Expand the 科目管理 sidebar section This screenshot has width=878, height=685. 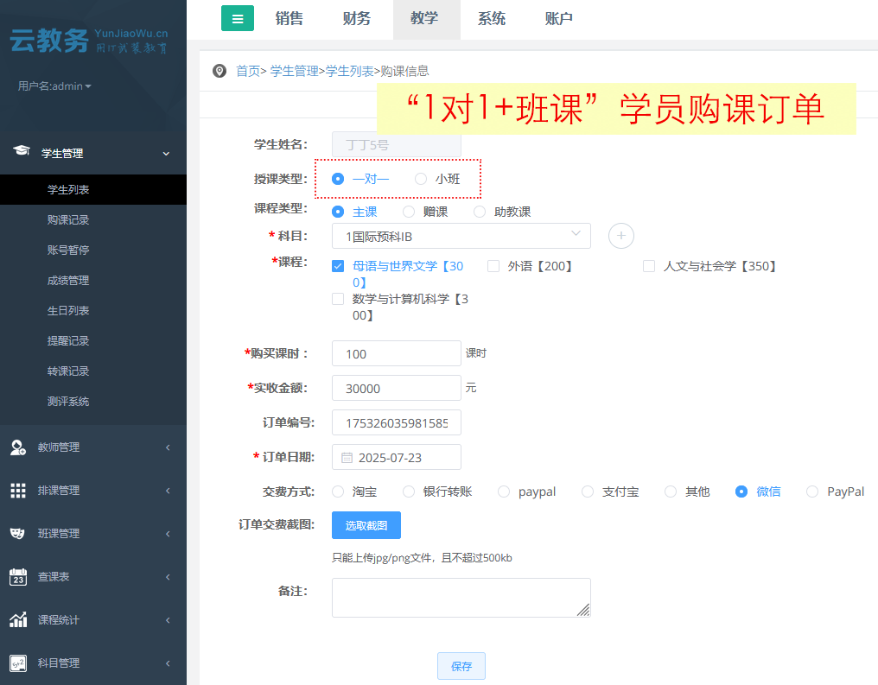92,663
